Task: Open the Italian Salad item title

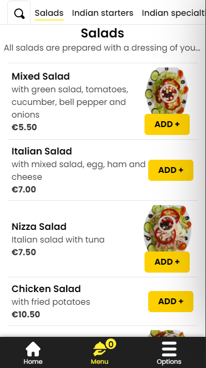Action: (42, 151)
